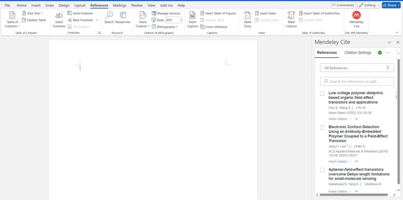The height and width of the screenshot is (200, 403).
Task: Switch to the Citation Settings tab
Action: click(358, 53)
